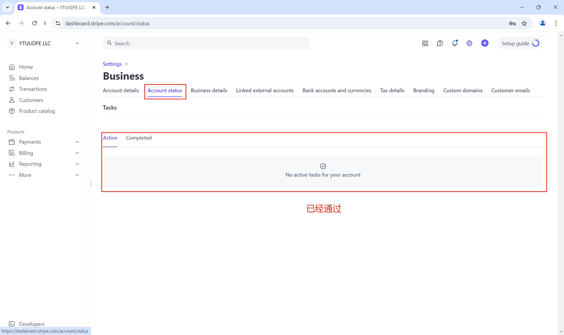The height and width of the screenshot is (335, 564).
Task: Open the Settings gear icon
Action: (469, 43)
